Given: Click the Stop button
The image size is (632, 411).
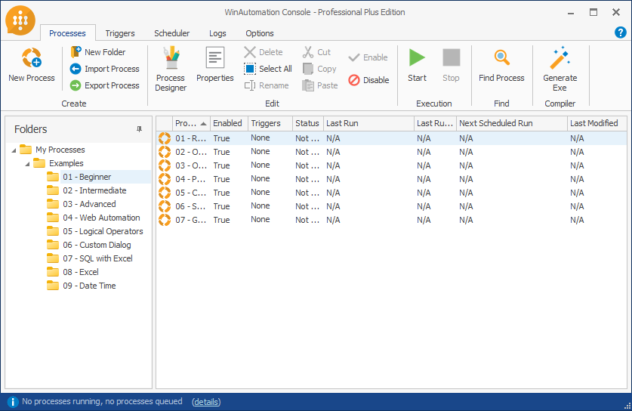Looking at the screenshot, I should [x=451, y=64].
